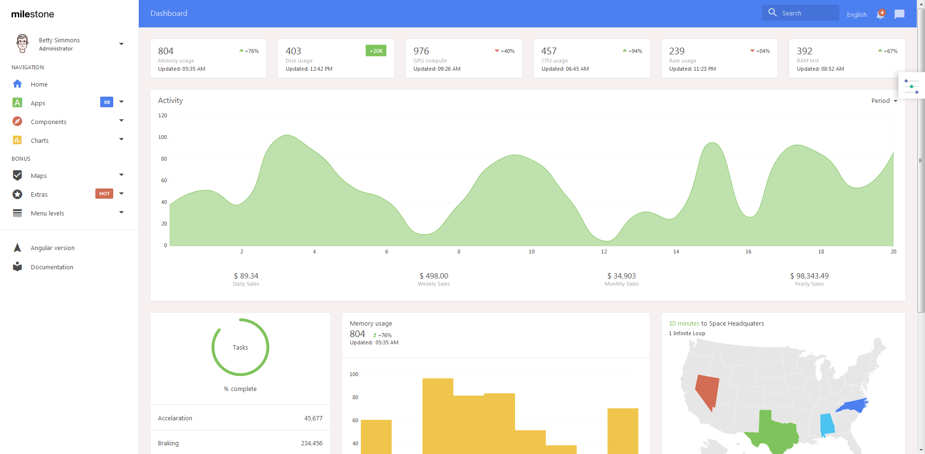Viewport: 925px width, 454px height.
Task: Click the Tasks circular progress ring
Action: tap(240, 347)
